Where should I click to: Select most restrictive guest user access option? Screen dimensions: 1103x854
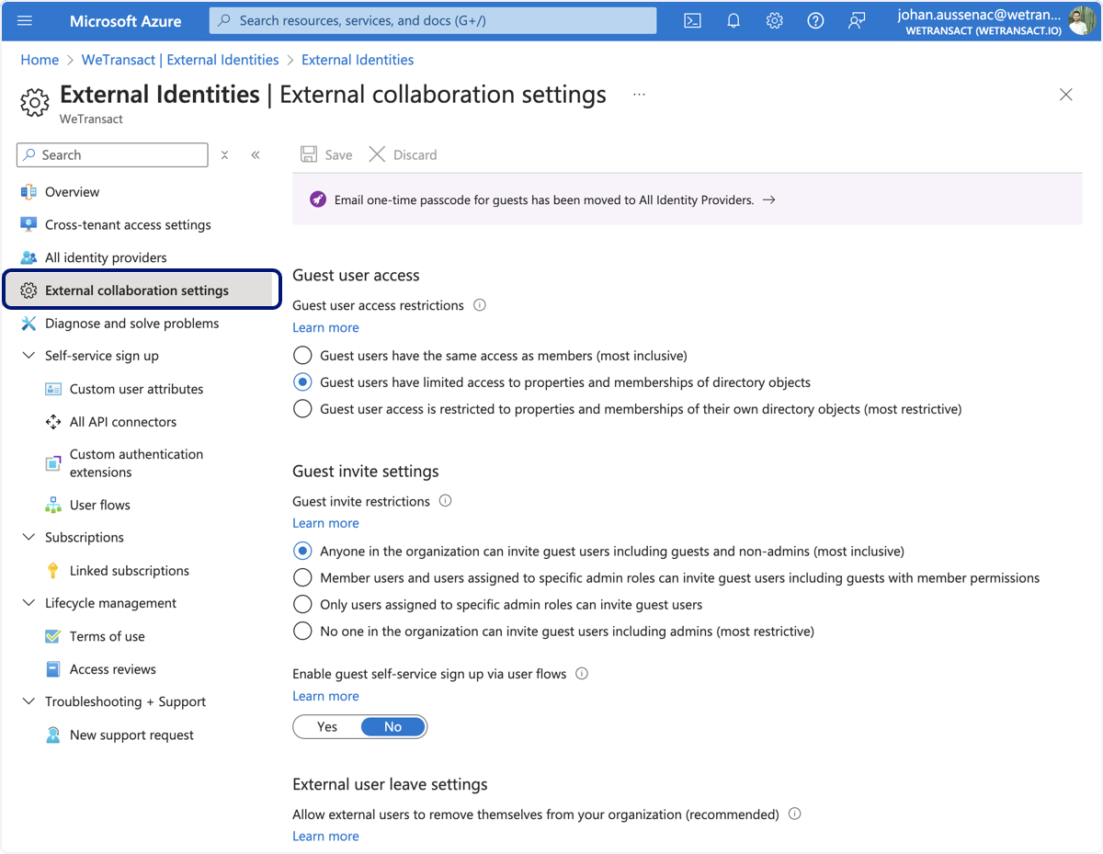302,409
